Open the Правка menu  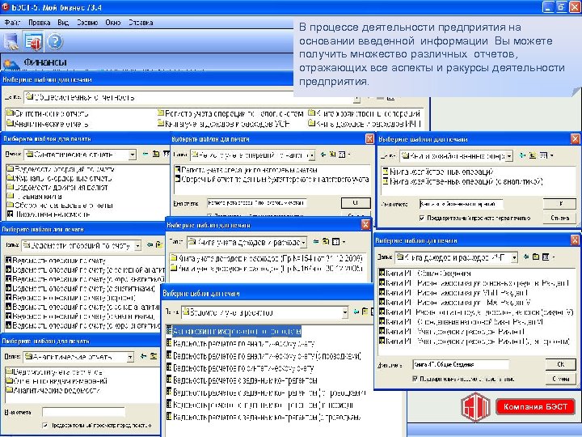[40, 23]
